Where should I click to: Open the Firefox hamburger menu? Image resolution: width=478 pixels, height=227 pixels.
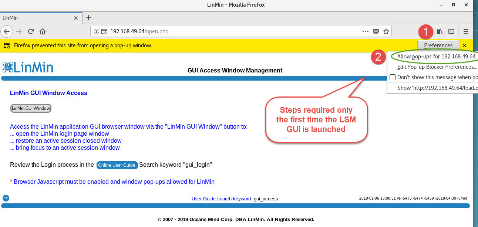[466, 31]
